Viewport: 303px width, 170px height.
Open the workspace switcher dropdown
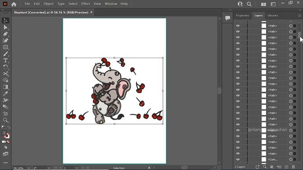click(273, 4)
